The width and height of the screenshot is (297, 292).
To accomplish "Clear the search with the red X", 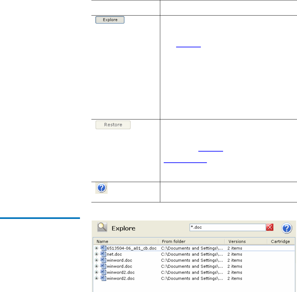I will [x=270, y=227].
